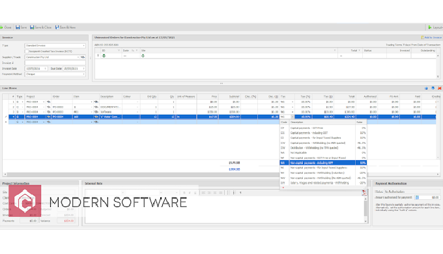Click the align left icon in note toolbar
This screenshot has height=254, width=443.
pos(203,193)
